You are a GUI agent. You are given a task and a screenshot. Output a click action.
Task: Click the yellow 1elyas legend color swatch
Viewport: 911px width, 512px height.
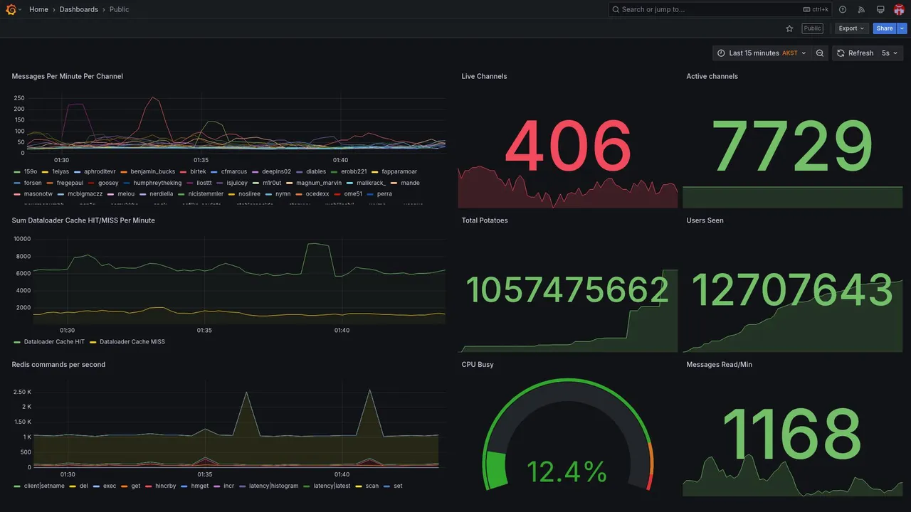click(x=46, y=172)
